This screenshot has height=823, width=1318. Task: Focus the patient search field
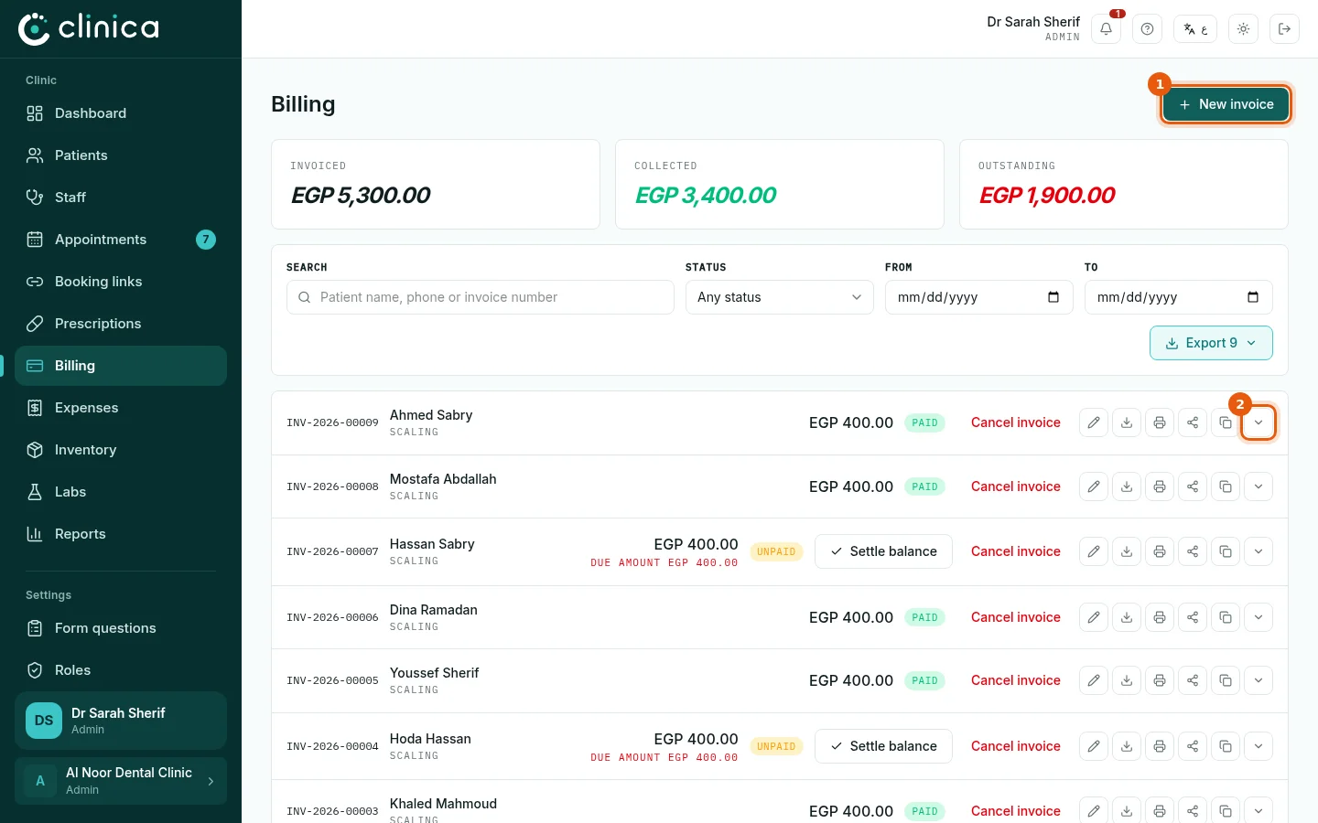[481, 297]
